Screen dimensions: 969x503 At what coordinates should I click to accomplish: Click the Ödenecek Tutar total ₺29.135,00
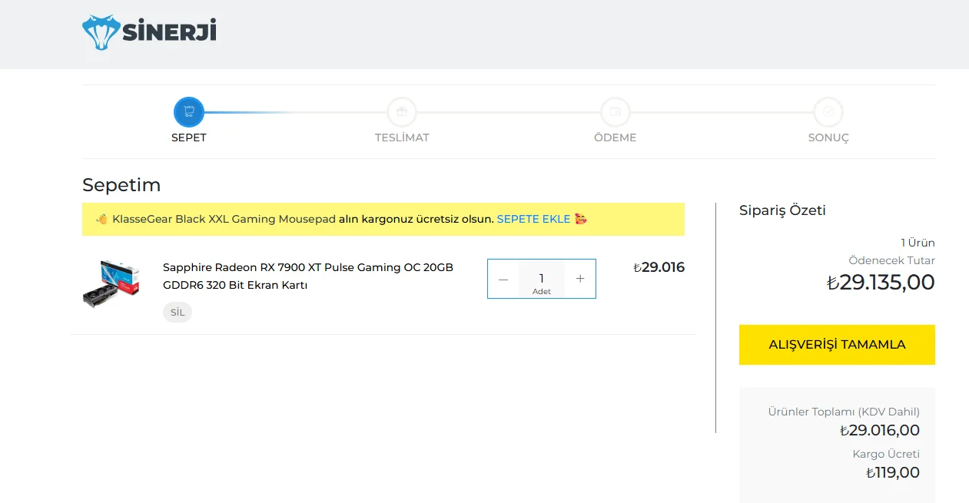[881, 283]
